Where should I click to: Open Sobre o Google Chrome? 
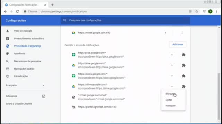tap(19, 104)
